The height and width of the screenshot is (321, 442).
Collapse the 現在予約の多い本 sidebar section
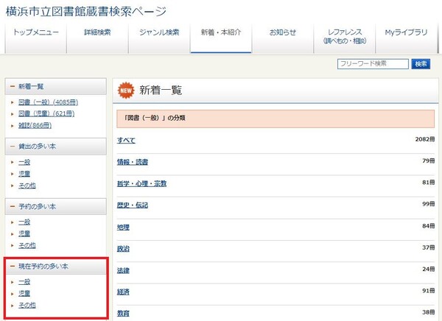coord(13,266)
